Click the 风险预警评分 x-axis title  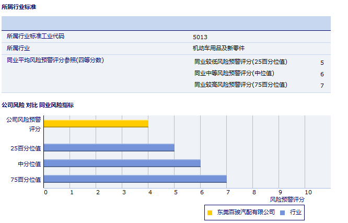(287, 199)
